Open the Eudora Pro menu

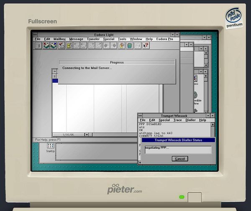(x=164, y=39)
